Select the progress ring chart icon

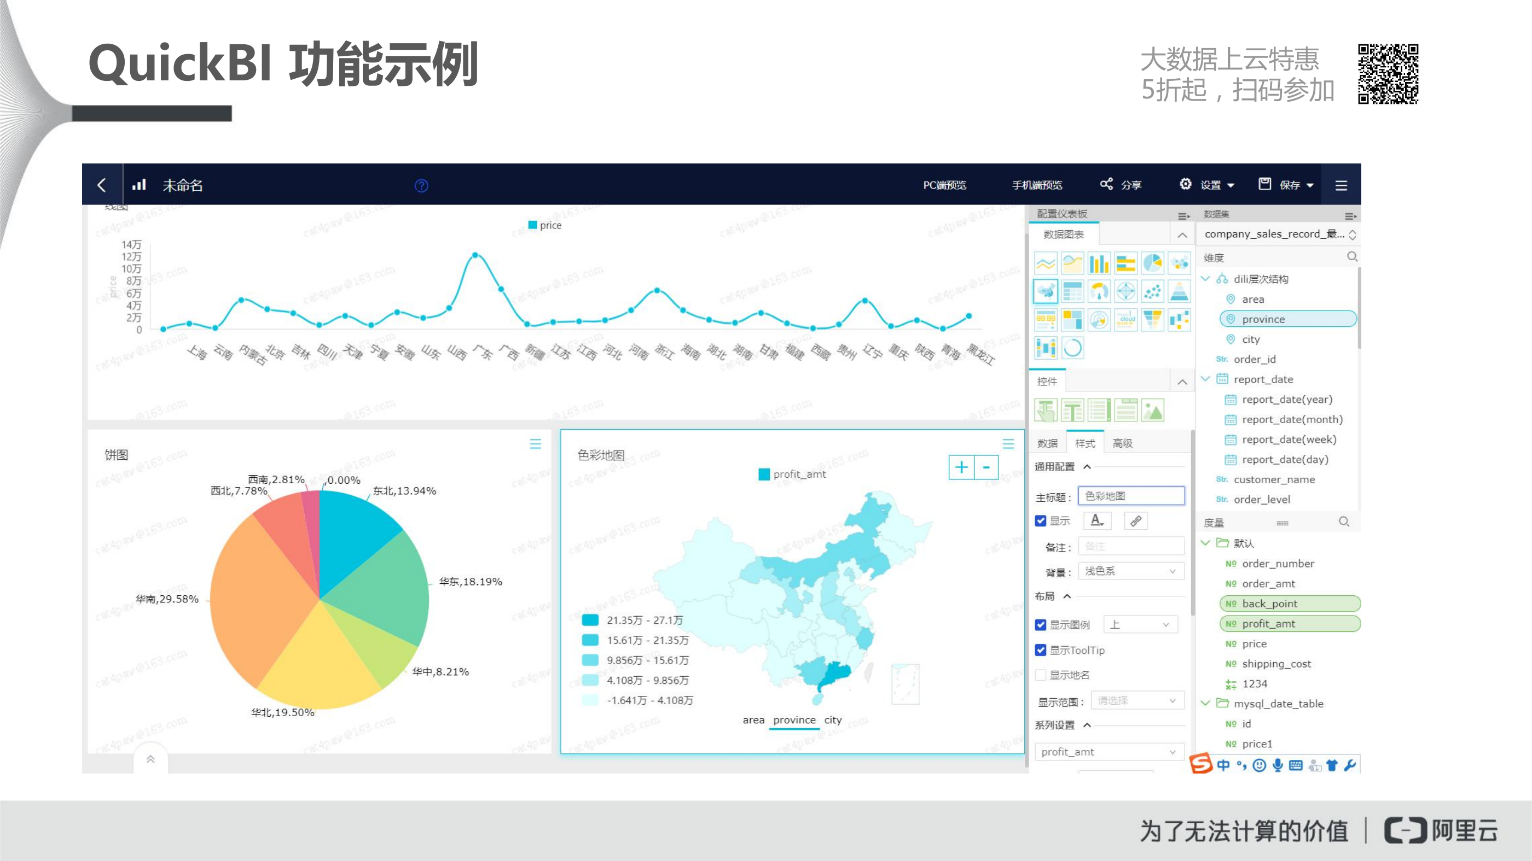pyautogui.click(x=1072, y=348)
